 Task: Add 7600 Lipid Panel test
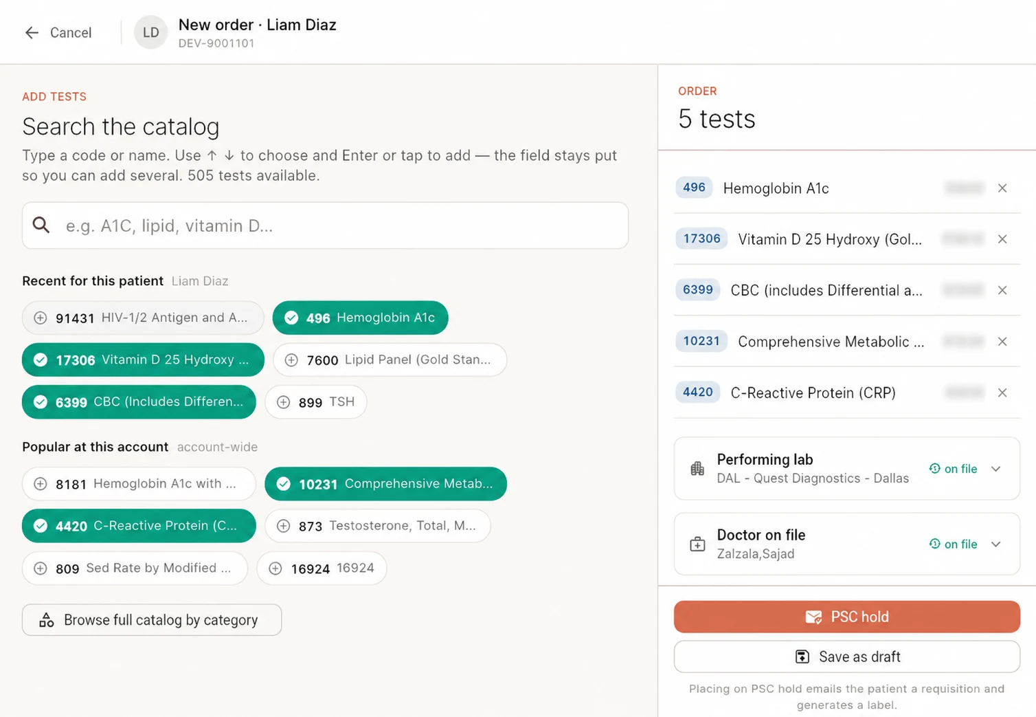[390, 360]
